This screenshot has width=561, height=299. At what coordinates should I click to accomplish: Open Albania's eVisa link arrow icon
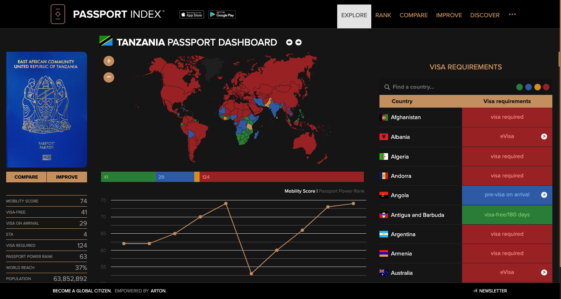[544, 136]
